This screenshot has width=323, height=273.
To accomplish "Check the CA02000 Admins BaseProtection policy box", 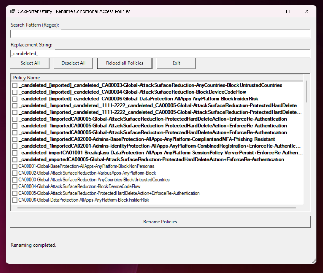I will [15, 139].
